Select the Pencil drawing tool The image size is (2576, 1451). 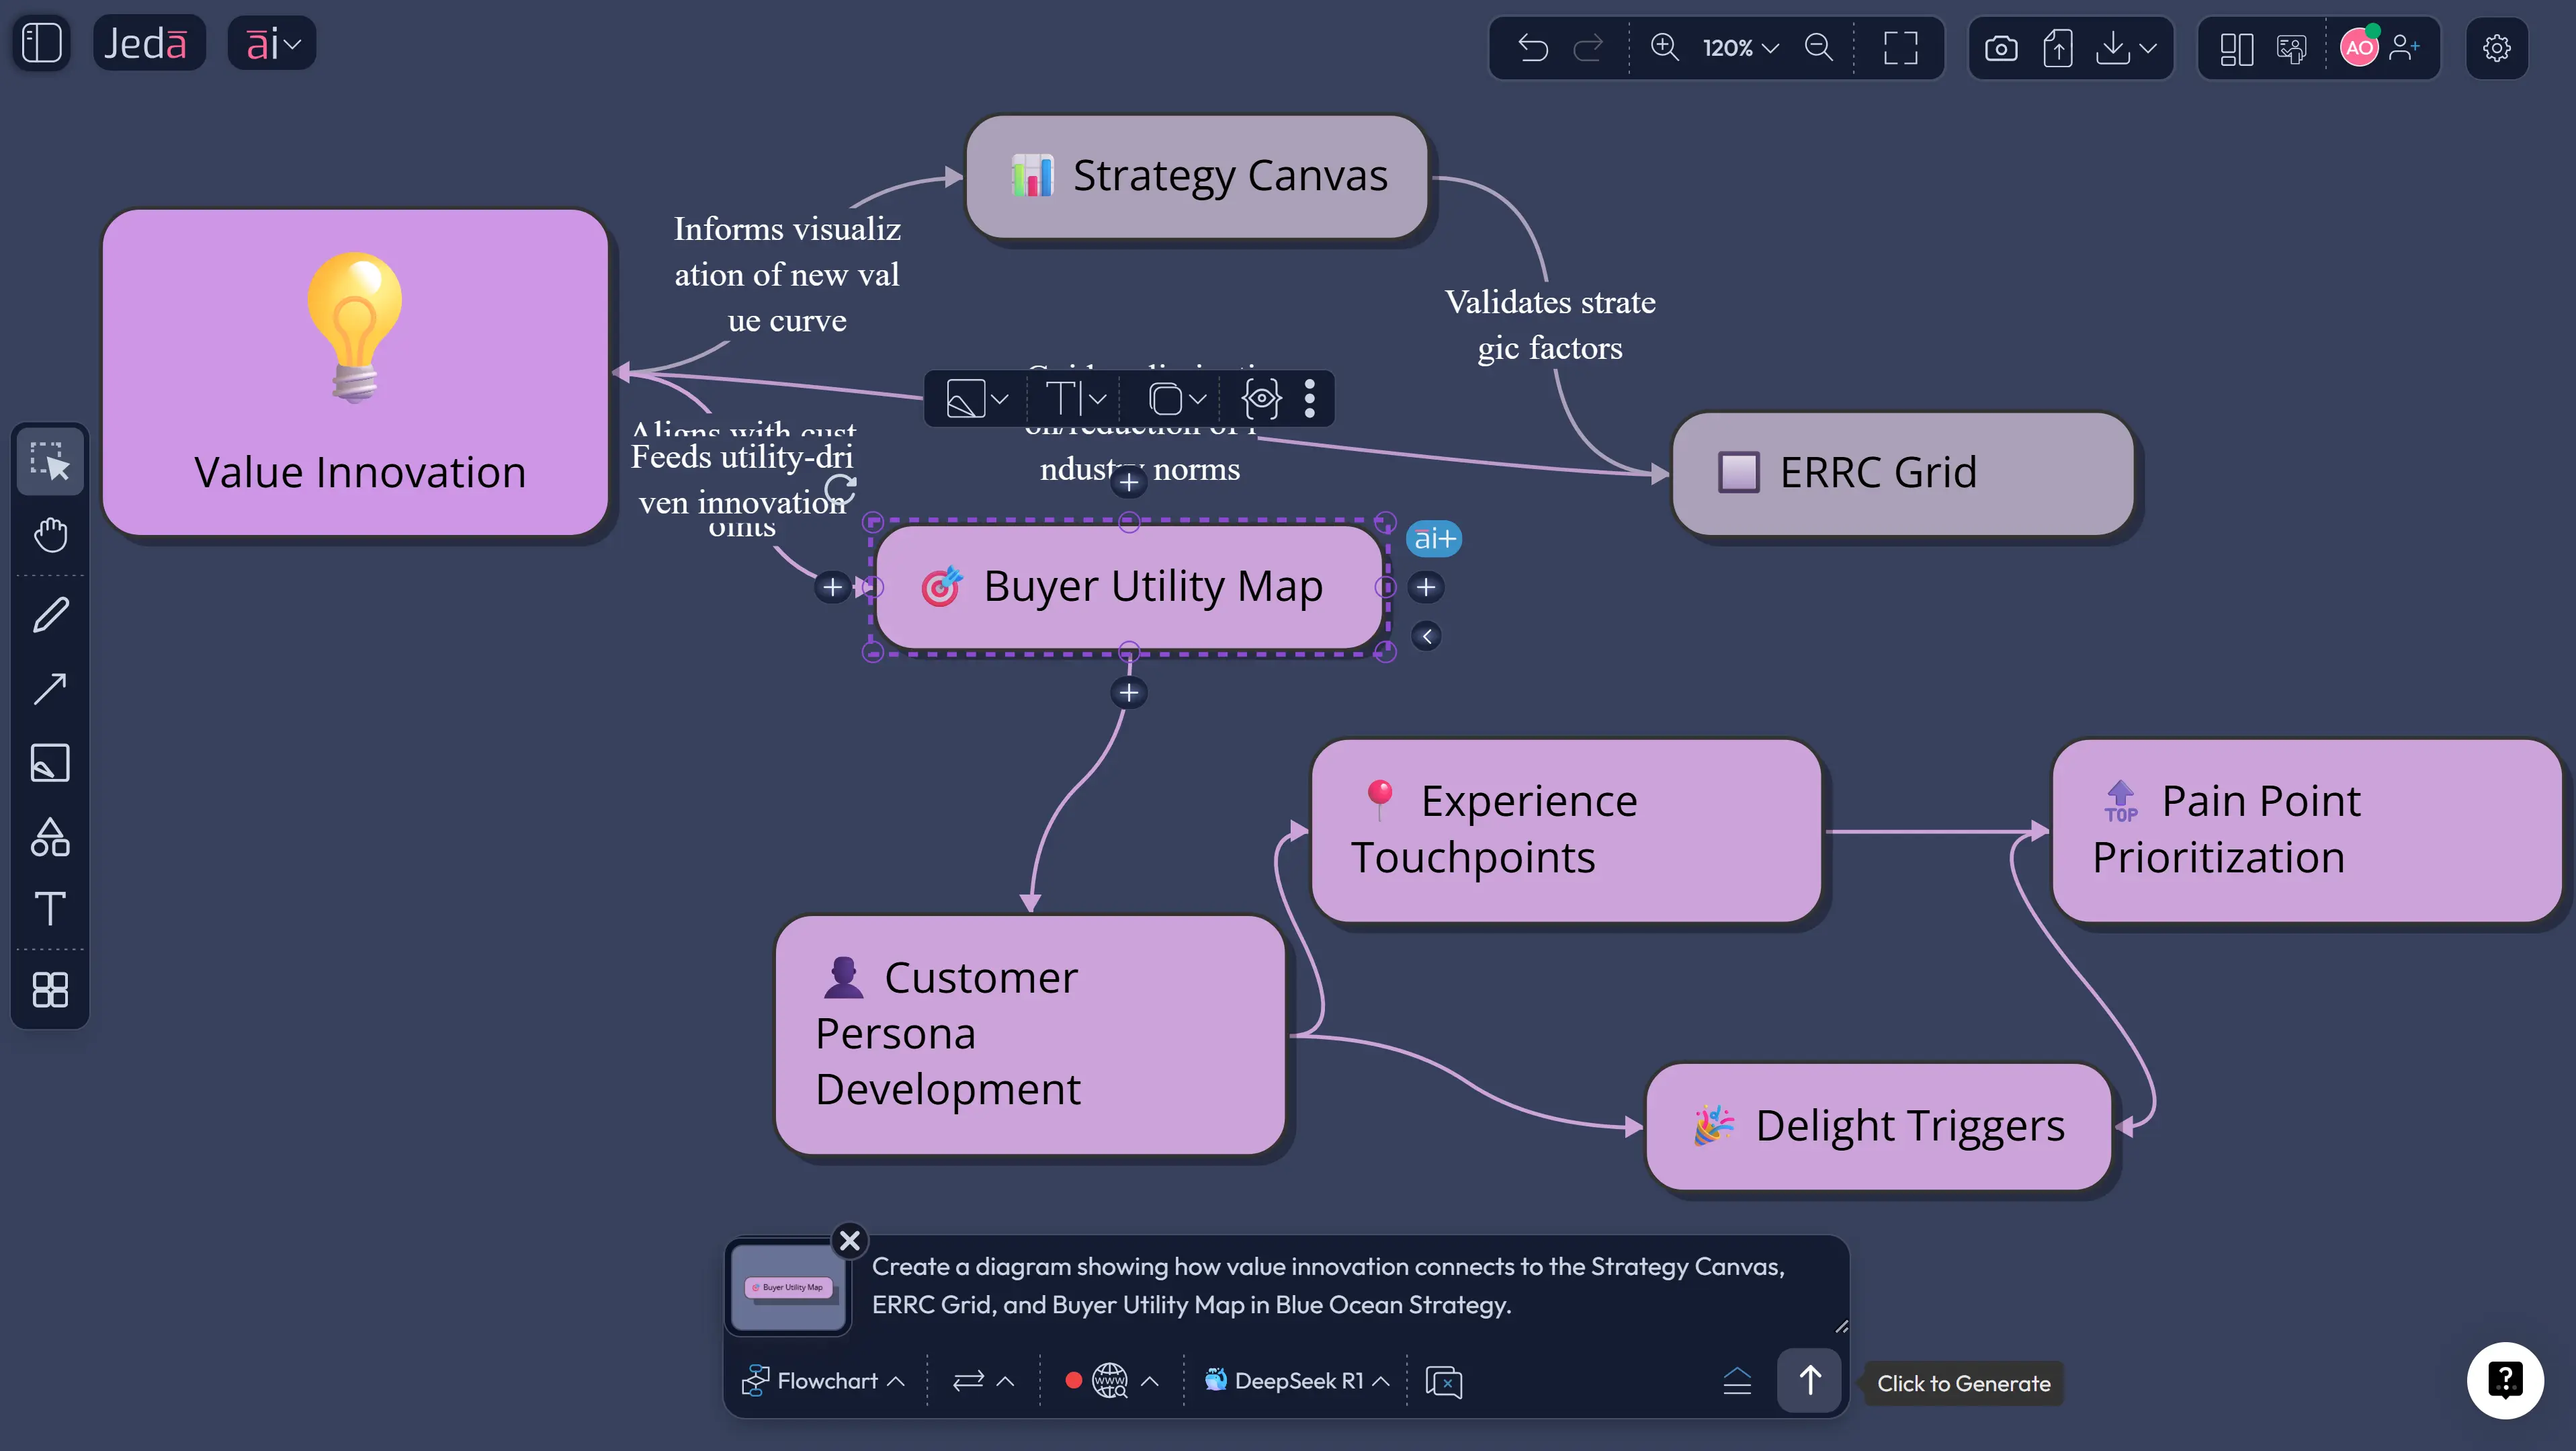point(50,613)
